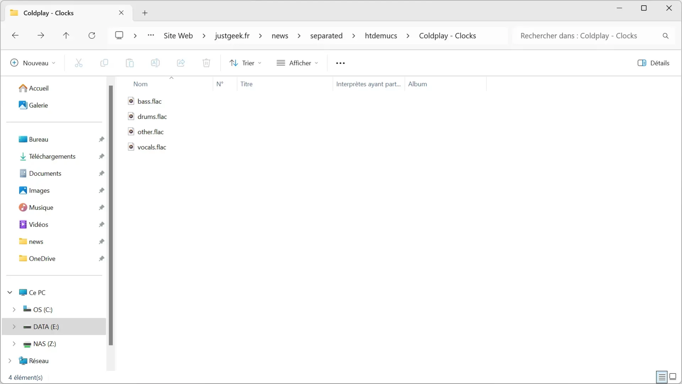
Task: Jump to justgeek.fr in breadcrumb
Action: click(232, 36)
